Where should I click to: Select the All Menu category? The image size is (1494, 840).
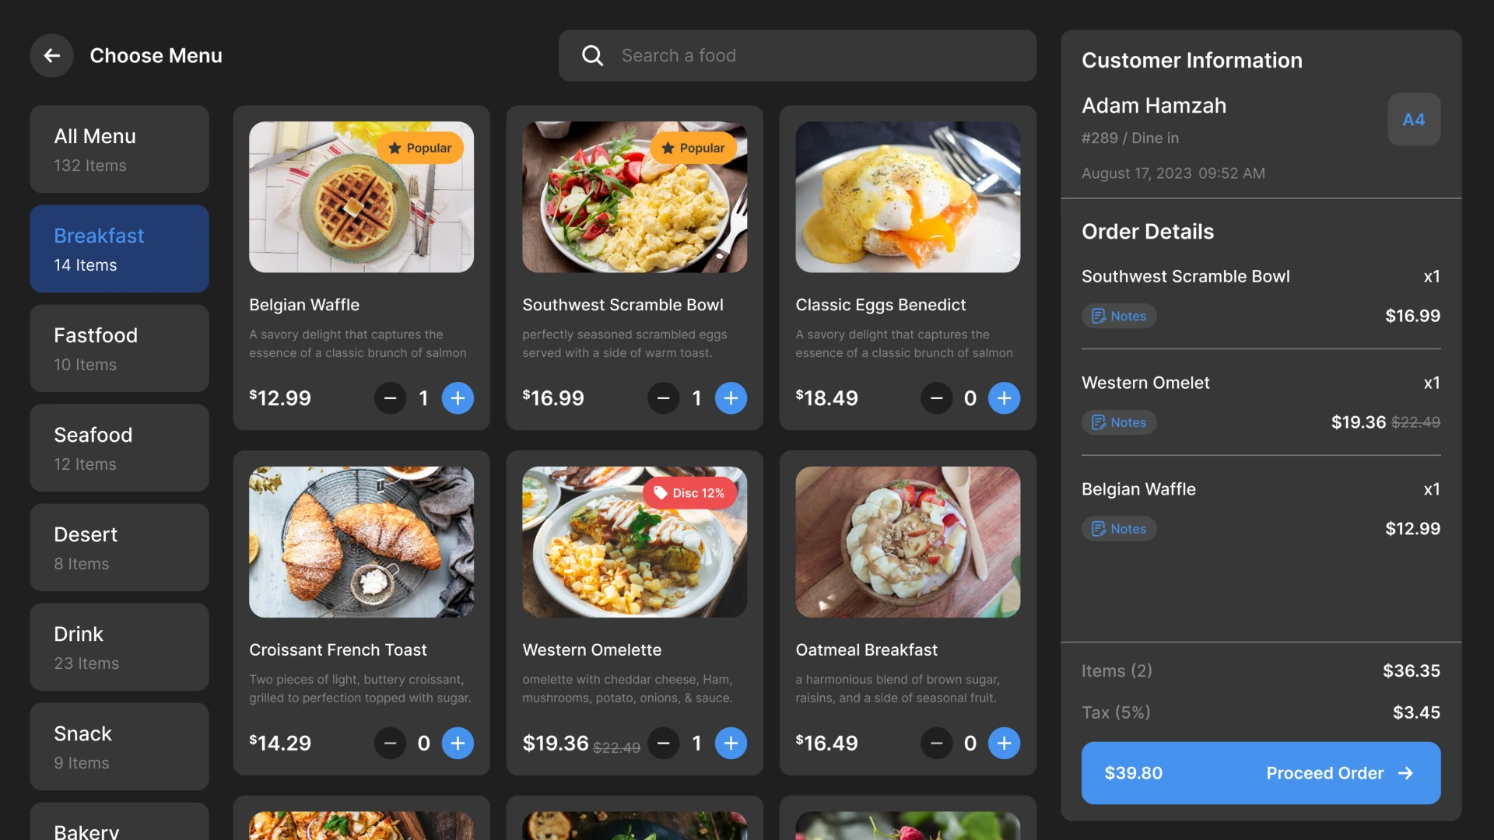click(x=119, y=149)
